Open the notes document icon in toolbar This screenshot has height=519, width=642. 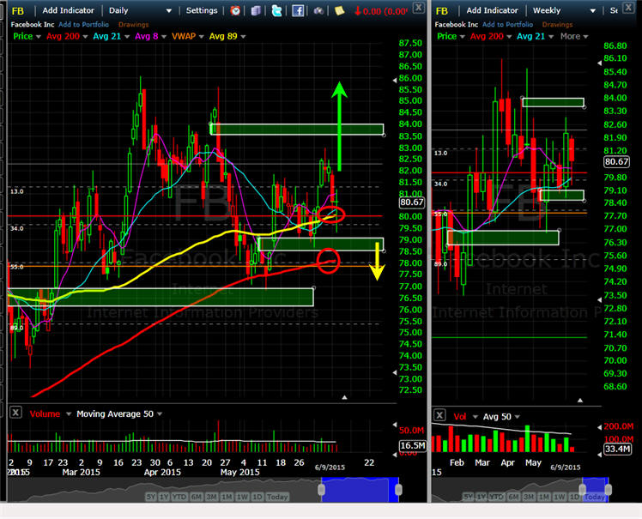point(256,10)
